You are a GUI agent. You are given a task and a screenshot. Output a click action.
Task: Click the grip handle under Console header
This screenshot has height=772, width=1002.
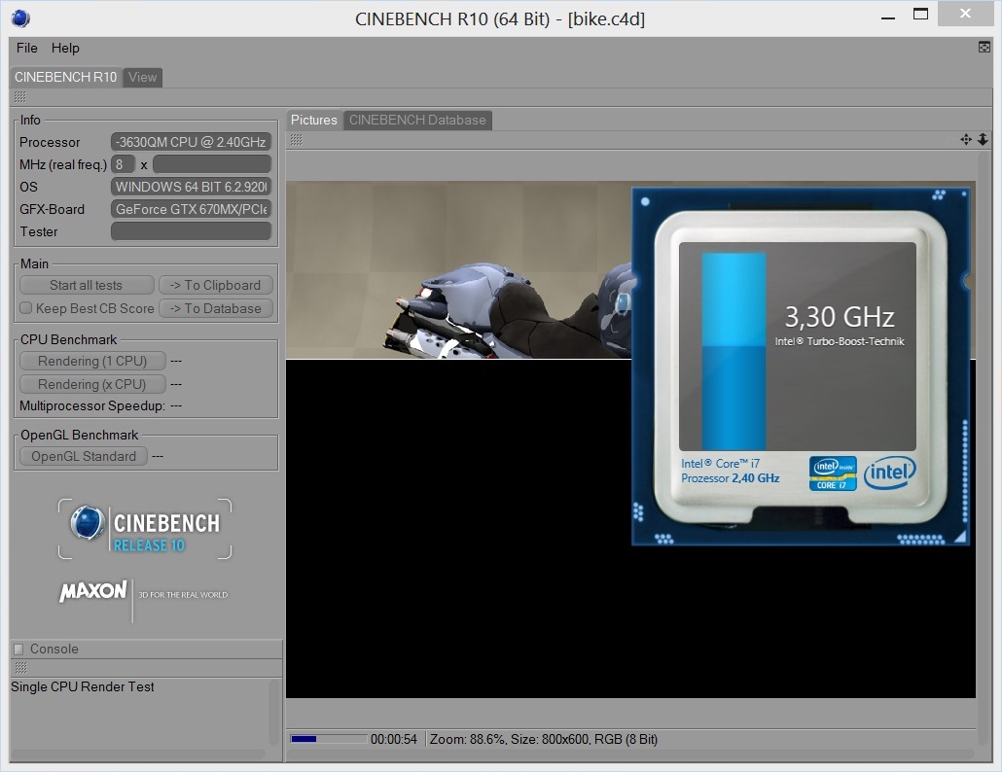pos(20,667)
